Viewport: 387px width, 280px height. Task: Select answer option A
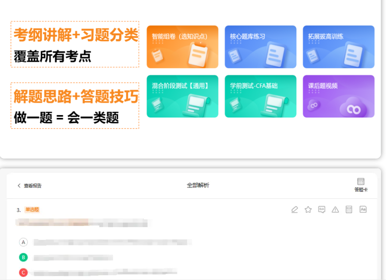(x=23, y=242)
